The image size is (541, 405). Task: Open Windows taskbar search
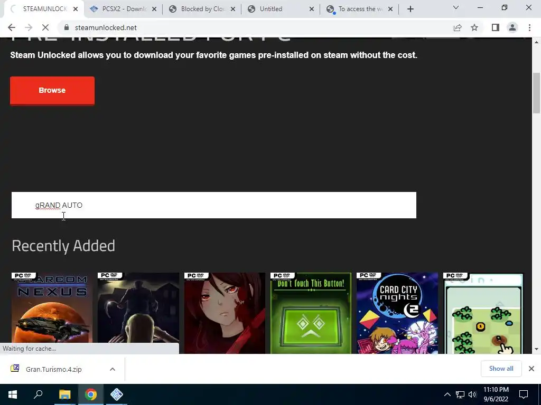pos(38,394)
